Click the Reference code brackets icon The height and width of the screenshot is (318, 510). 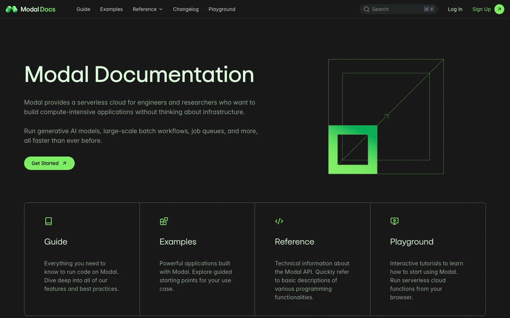pyautogui.click(x=279, y=221)
